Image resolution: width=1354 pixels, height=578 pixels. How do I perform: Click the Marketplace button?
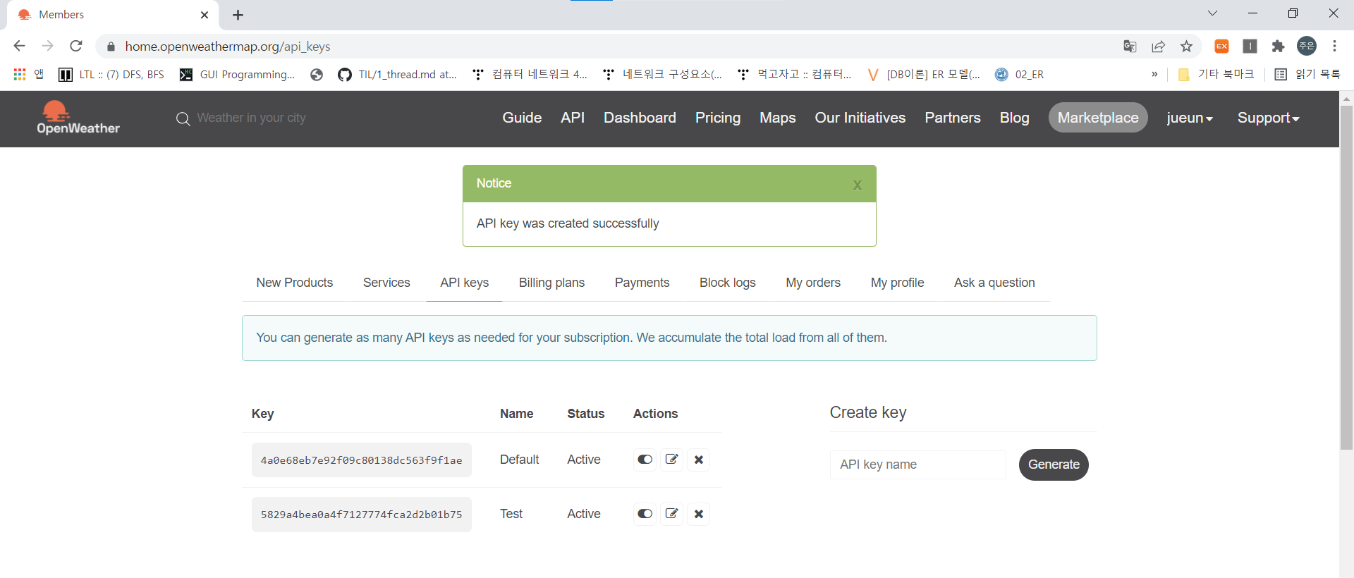coord(1098,118)
